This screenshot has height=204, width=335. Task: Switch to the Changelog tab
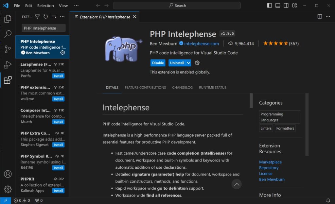182,88
